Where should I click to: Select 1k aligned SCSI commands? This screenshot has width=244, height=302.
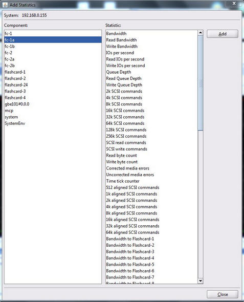click(x=152, y=194)
